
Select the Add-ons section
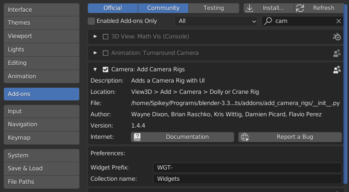(x=42, y=94)
